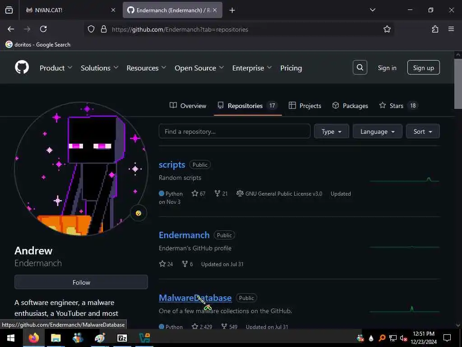Image resolution: width=462 pixels, height=347 pixels.
Task: Click the network tray icon
Action: coord(393,338)
